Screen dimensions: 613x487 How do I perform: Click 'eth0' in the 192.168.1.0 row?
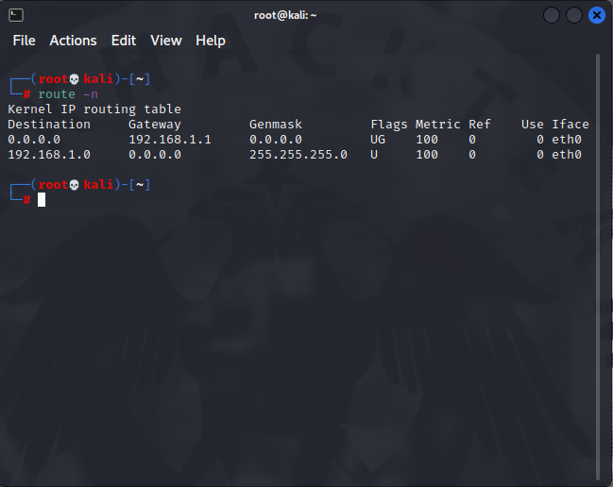(567, 155)
